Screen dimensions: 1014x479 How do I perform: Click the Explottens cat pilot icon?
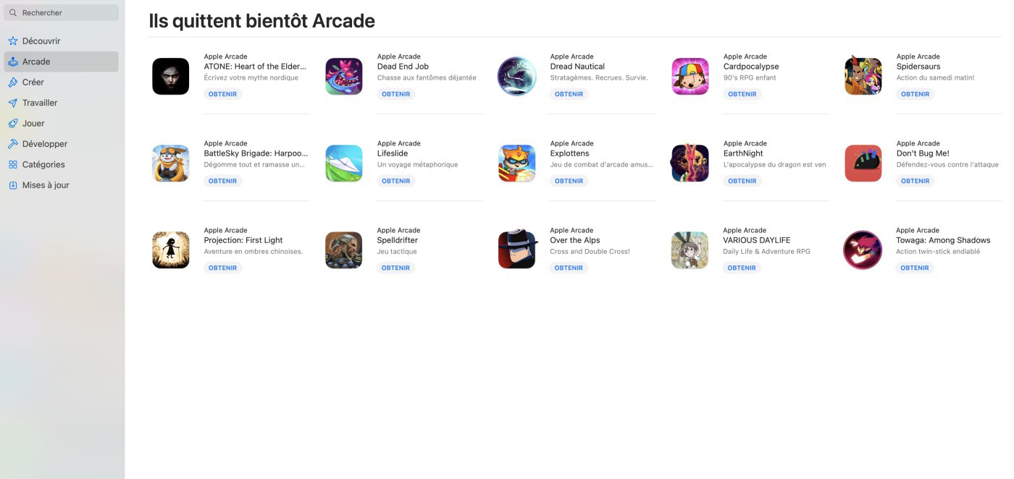pyautogui.click(x=517, y=163)
